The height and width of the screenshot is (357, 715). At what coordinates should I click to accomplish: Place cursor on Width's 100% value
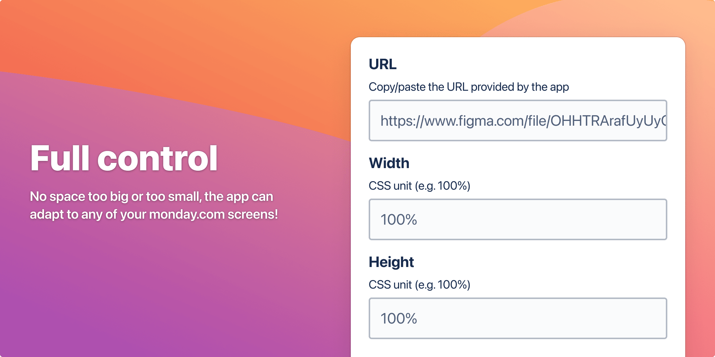[x=398, y=220]
